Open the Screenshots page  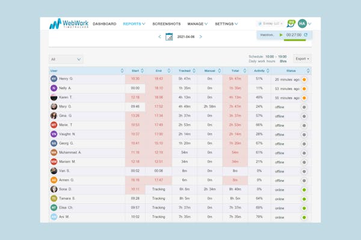[x=167, y=24]
